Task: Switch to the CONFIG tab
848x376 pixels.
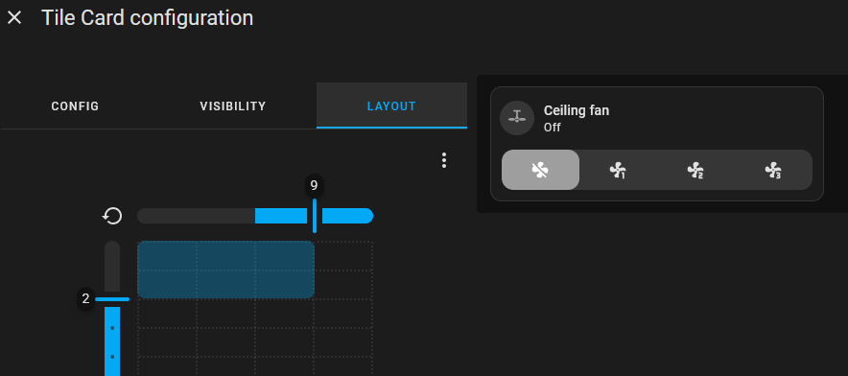Action: point(75,106)
